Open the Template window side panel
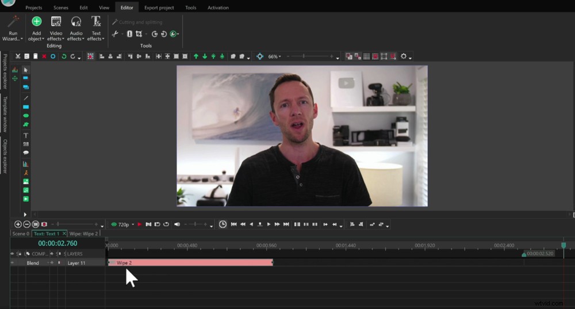 [x=5, y=114]
